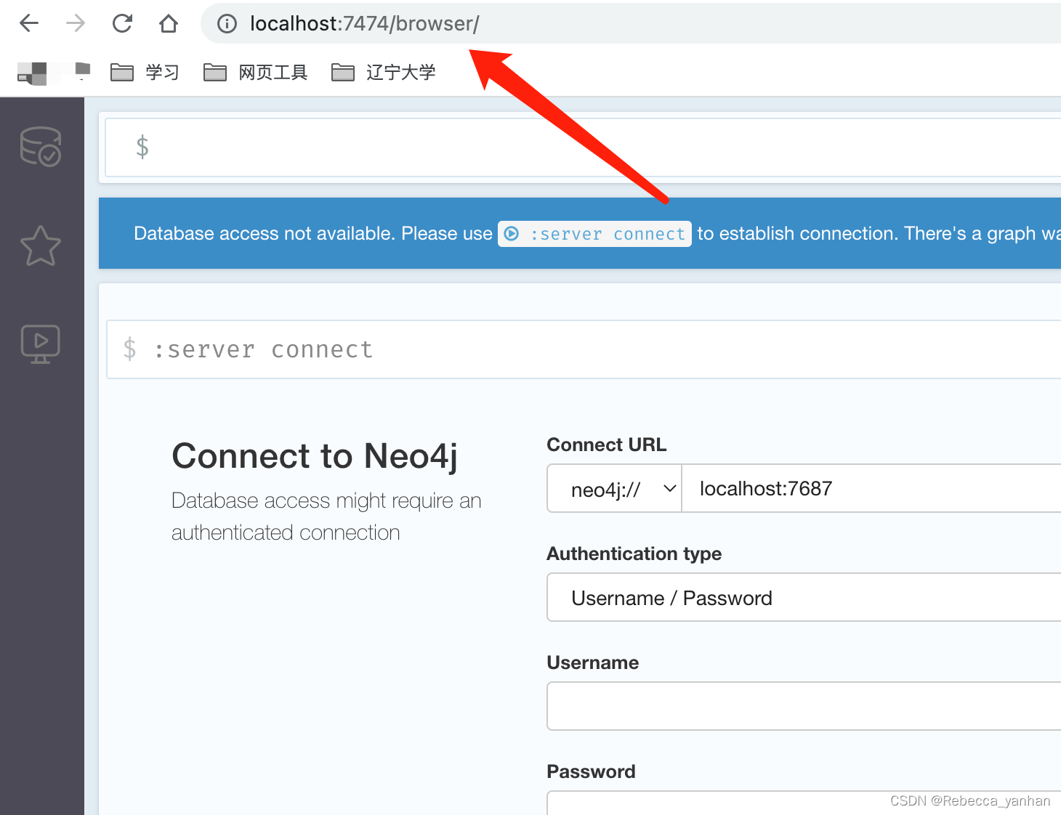Open the Database panel in the sidebar
The image size is (1061, 815).
point(40,147)
